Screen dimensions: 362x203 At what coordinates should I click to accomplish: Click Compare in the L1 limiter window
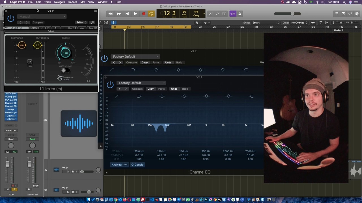point(38,23)
